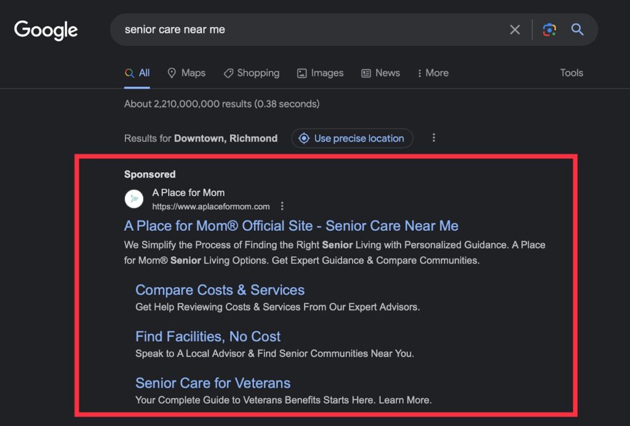The image size is (630, 426).
Task: Open location options three-dot menu
Action: click(434, 138)
